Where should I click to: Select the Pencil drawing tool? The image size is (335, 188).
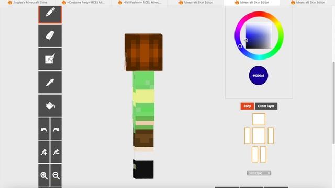pyautogui.click(x=50, y=14)
